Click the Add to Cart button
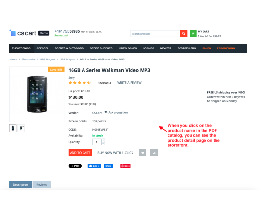 pyautogui.click(x=80, y=153)
